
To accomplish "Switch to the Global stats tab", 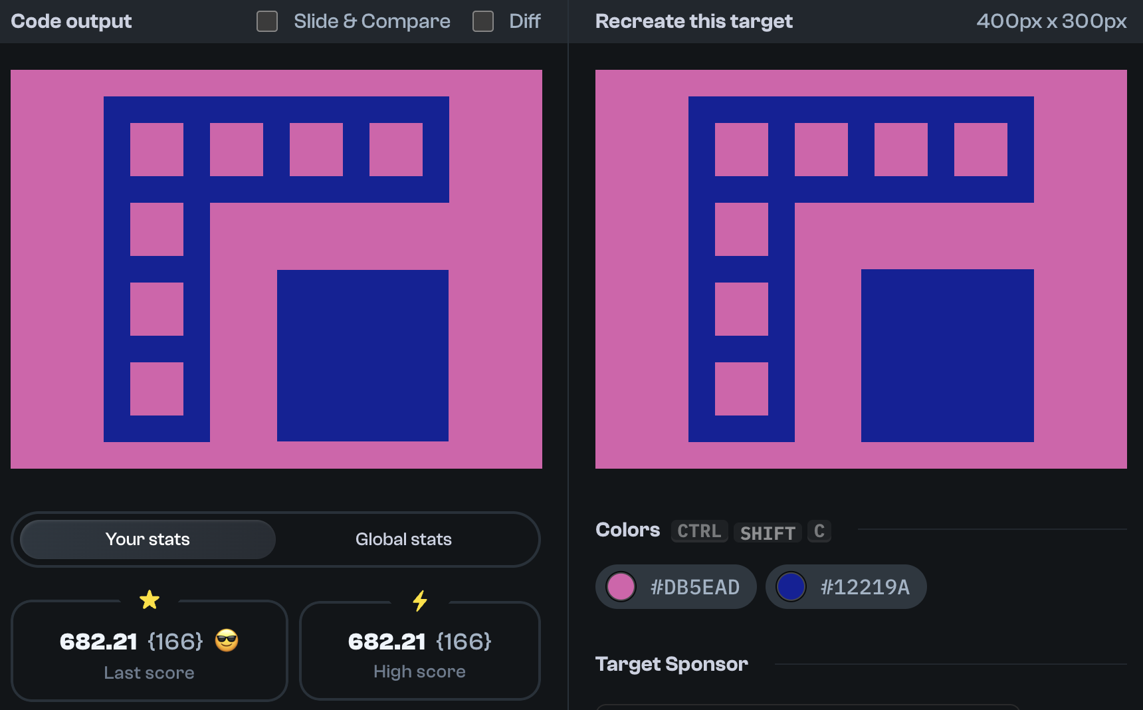I will (404, 539).
